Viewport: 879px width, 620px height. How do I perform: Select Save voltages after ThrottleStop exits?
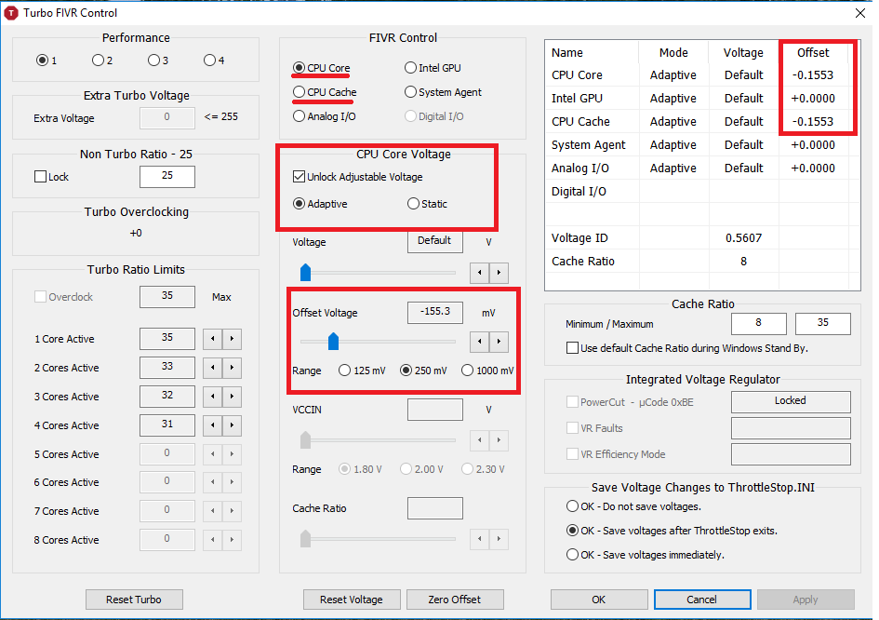[572, 531]
